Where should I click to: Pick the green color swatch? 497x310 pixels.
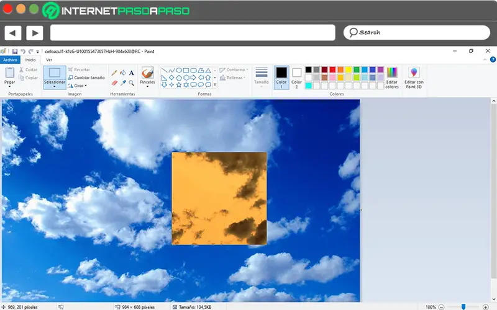356,69
